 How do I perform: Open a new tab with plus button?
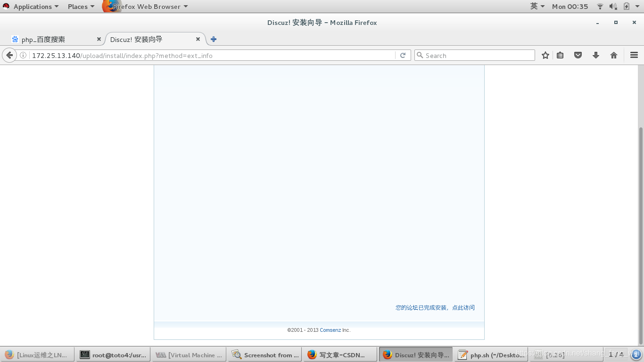pos(214,39)
